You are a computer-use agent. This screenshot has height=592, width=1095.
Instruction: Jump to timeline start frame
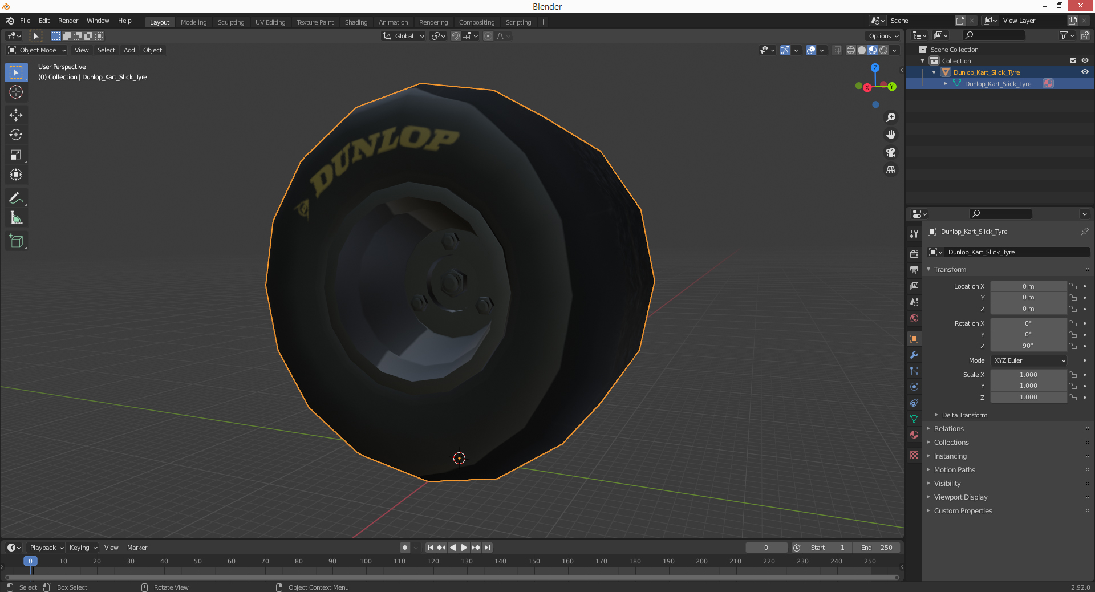coord(431,548)
